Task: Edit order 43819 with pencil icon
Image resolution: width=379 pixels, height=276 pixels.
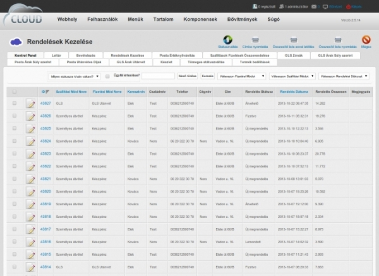Action: (30, 204)
